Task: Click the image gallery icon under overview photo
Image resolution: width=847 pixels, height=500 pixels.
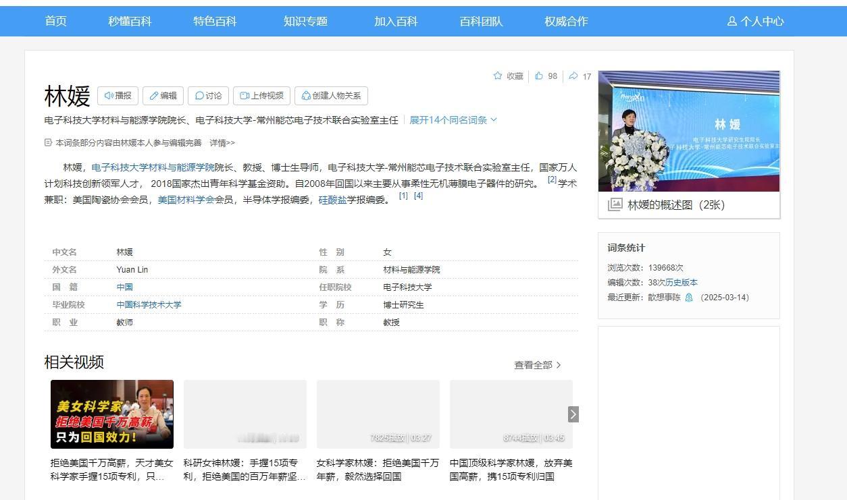Action: (615, 205)
